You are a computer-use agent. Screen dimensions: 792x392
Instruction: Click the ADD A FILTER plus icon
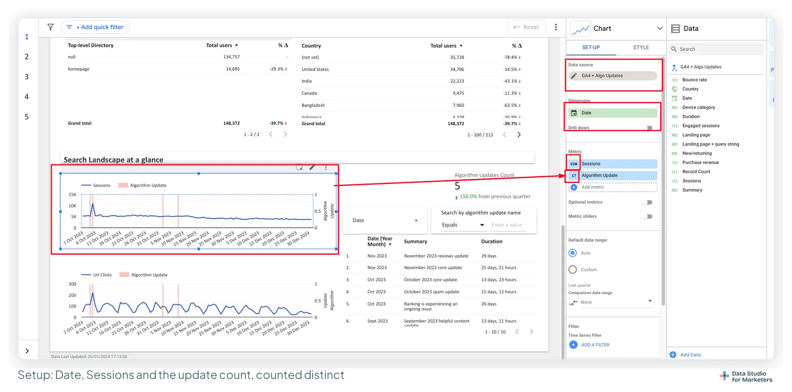pos(573,345)
